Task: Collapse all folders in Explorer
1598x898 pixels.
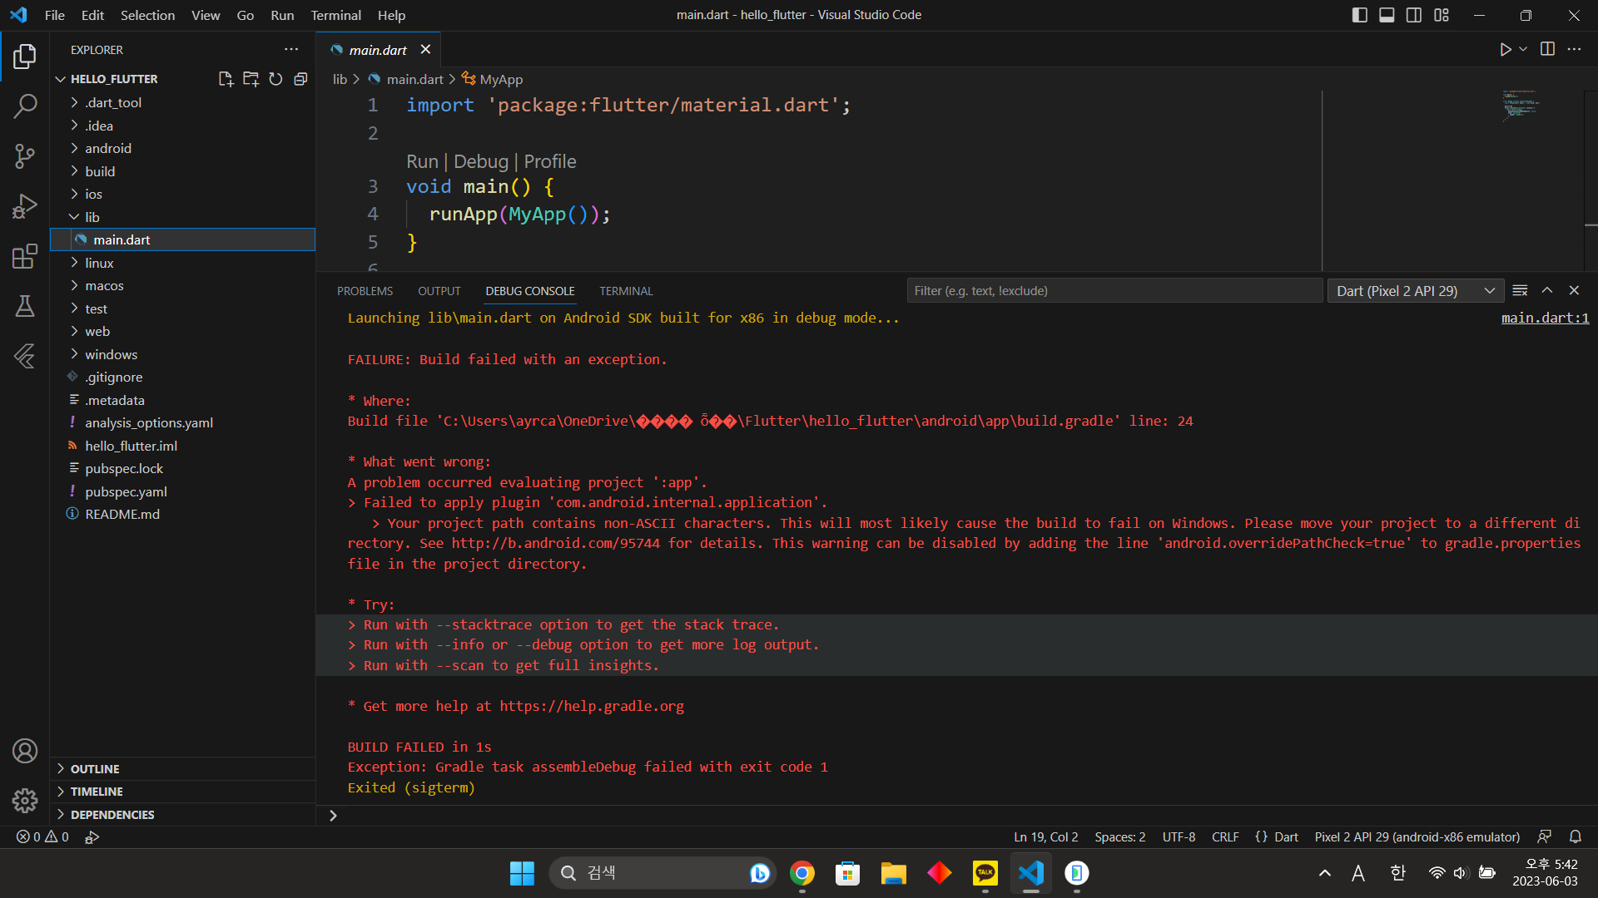Action: (300, 79)
